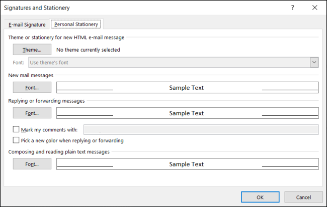Open the dropdown arrow of Font combo box
This screenshot has height=207, width=327.
point(314,62)
